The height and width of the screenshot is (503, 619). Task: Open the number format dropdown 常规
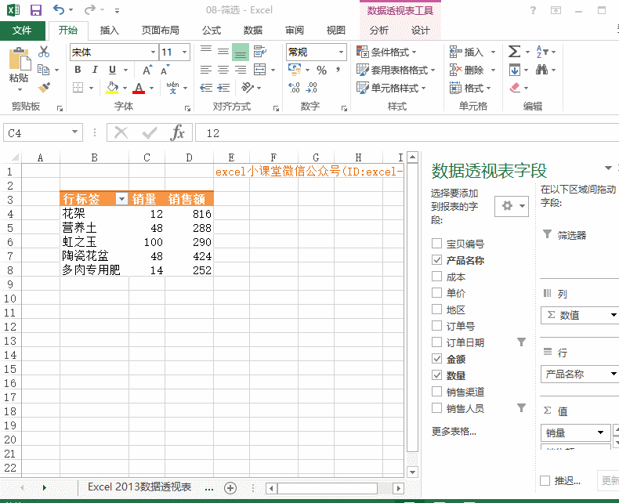click(x=341, y=52)
